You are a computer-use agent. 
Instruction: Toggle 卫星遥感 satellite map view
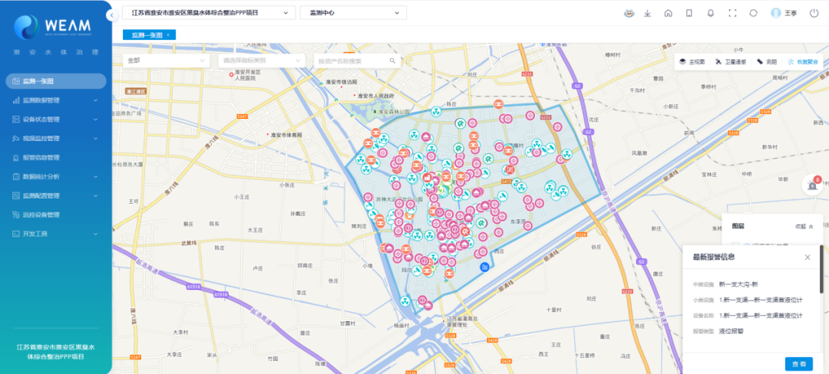[x=731, y=61]
